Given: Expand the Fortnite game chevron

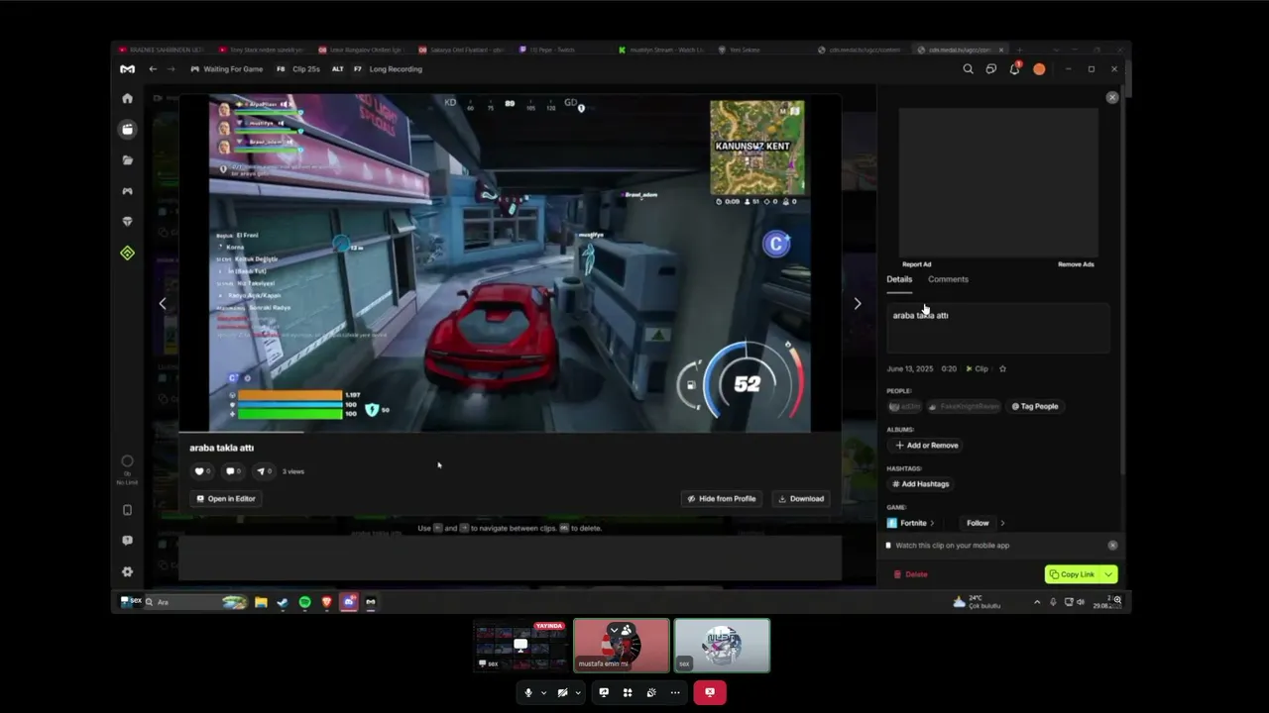Looking at the screenshot, I should [x=932, y=523].
